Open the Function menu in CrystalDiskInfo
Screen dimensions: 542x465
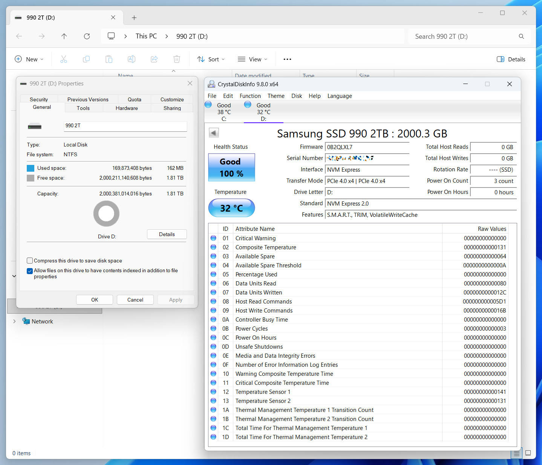pos(250,96)
